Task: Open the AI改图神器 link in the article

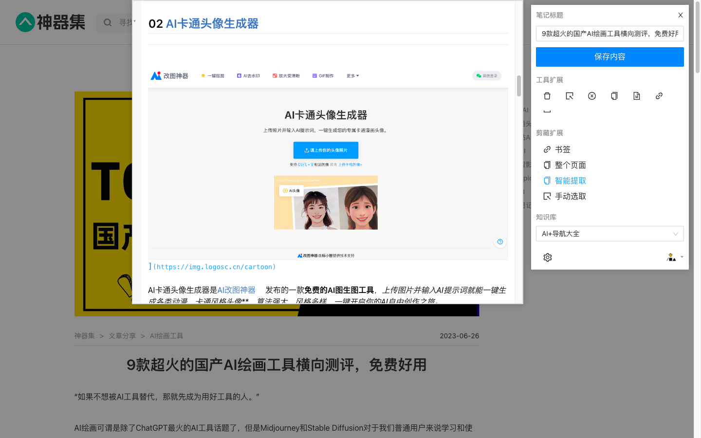Action: pyautogui.click(x=236, y=290)
